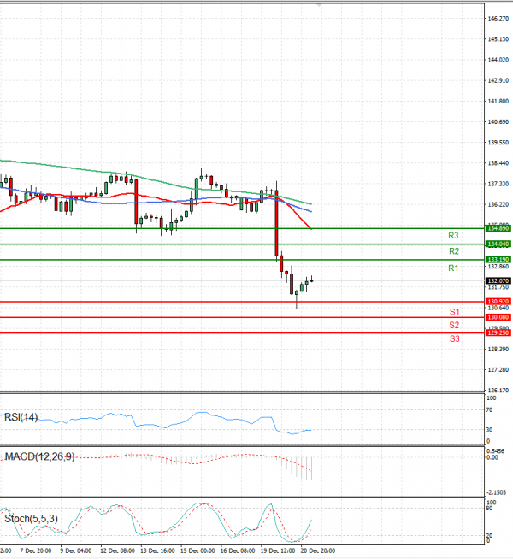Click the R2 resistance label
This screenshot has height=559, width=513.
coord(454,251)
